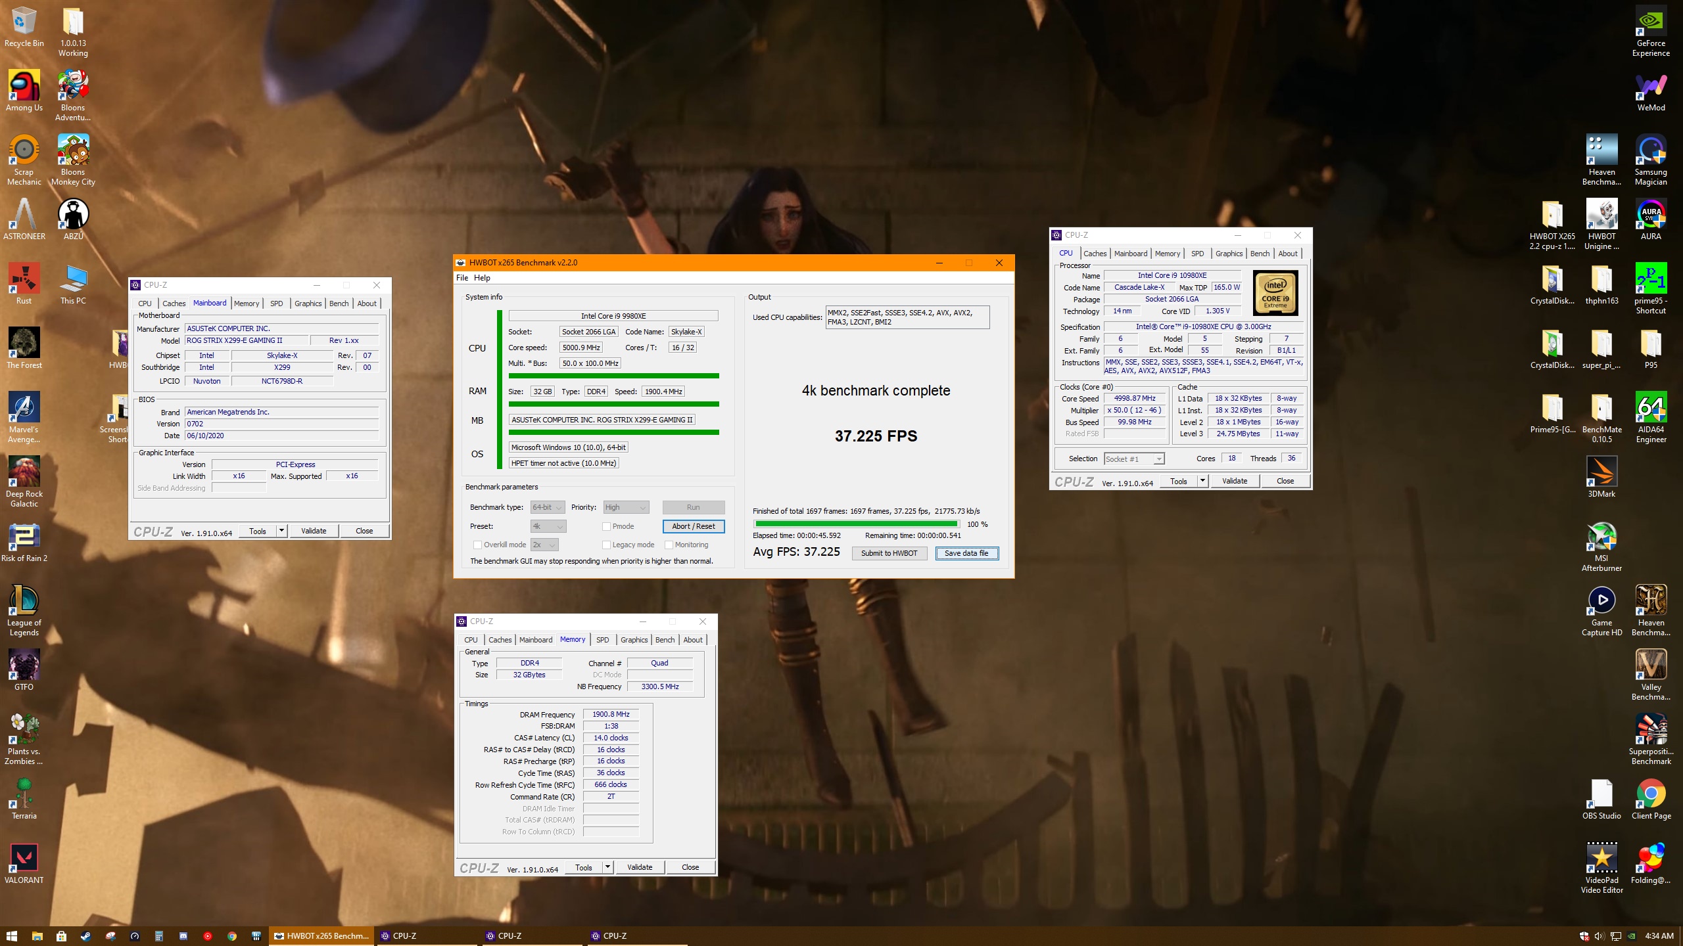The width and height of the screenshot is (1683, 946).
Task: Open Samsung Magician icon
Action: [x=1651, y=160]
